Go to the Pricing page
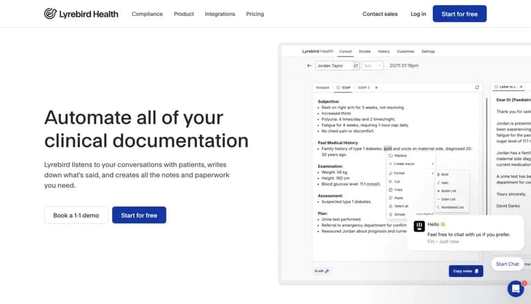This screenshot has width=531, height=304. [255, 14]
